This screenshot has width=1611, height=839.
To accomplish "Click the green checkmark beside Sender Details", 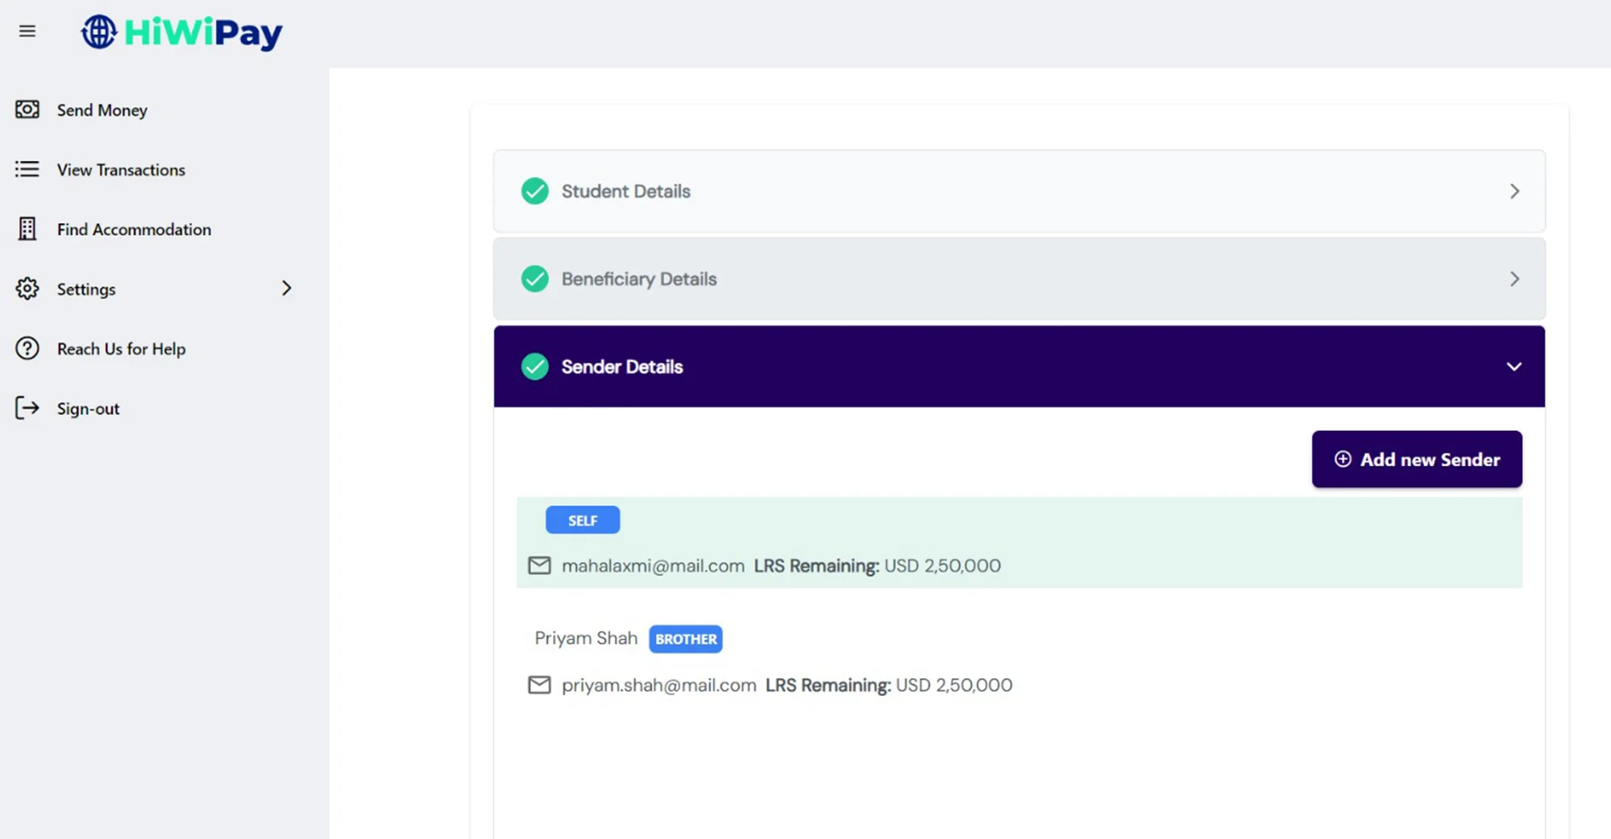I will (x=535, y=367).
